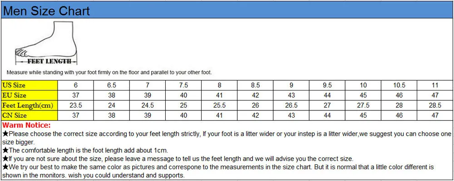Select EU size 40 cell
This screenshot has height=181, width=454.
click(183, 95)
